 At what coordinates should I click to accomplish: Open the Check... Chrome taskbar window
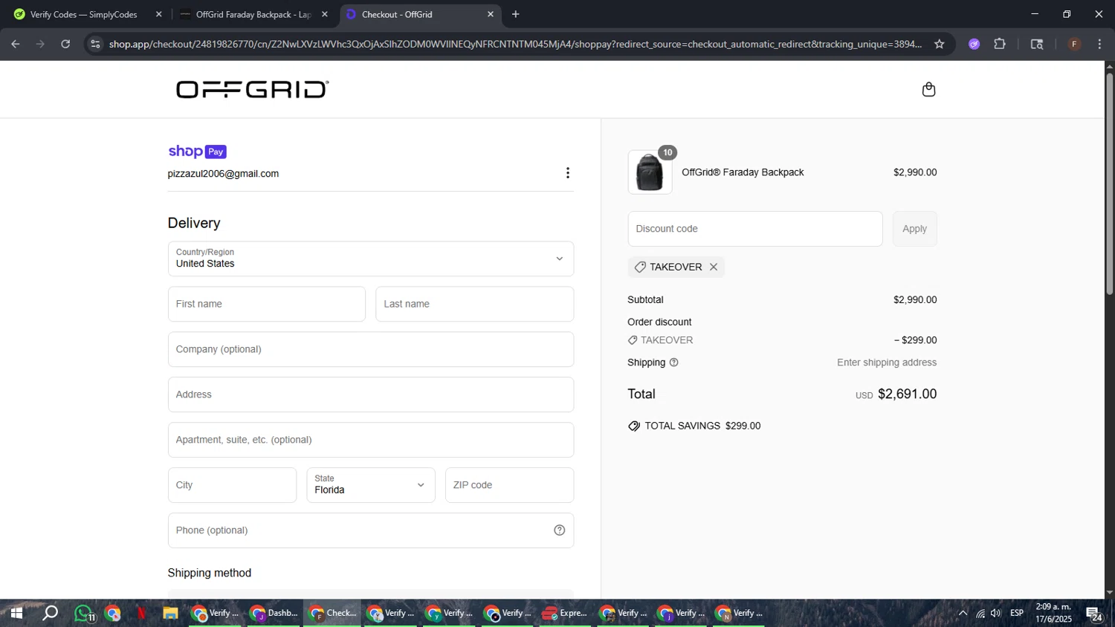[x=332, y=614]
